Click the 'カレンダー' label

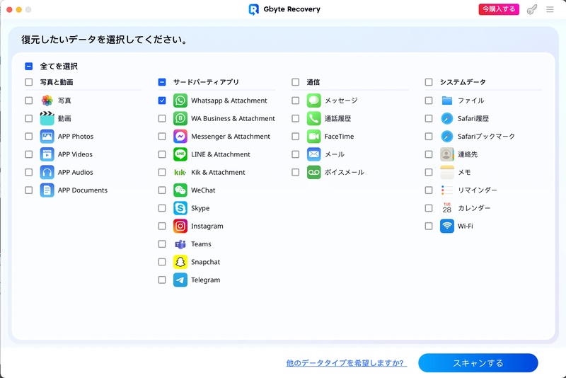coord(474,208)
